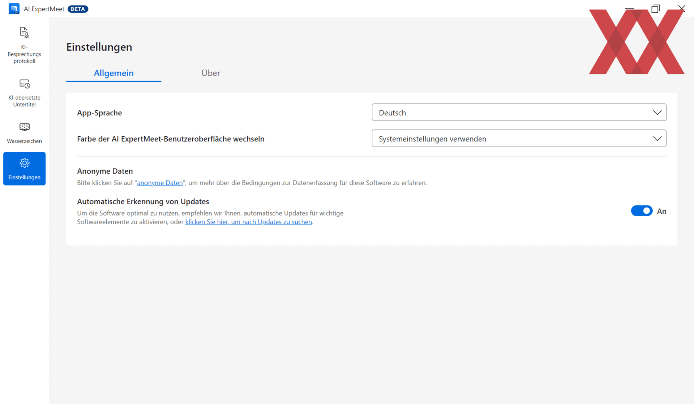
Task: Click chevron arrow of the App-Sprache combo box
Action: pyautogui.click(x=657, y=112)
